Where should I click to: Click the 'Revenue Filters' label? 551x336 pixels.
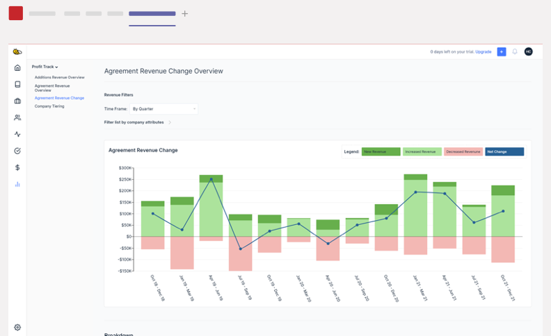(x=118, y=95)
